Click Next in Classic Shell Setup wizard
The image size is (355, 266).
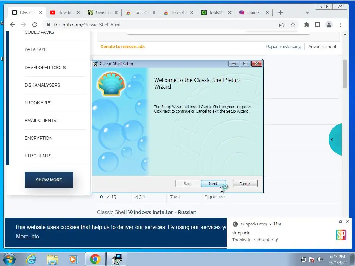(213, 184)
